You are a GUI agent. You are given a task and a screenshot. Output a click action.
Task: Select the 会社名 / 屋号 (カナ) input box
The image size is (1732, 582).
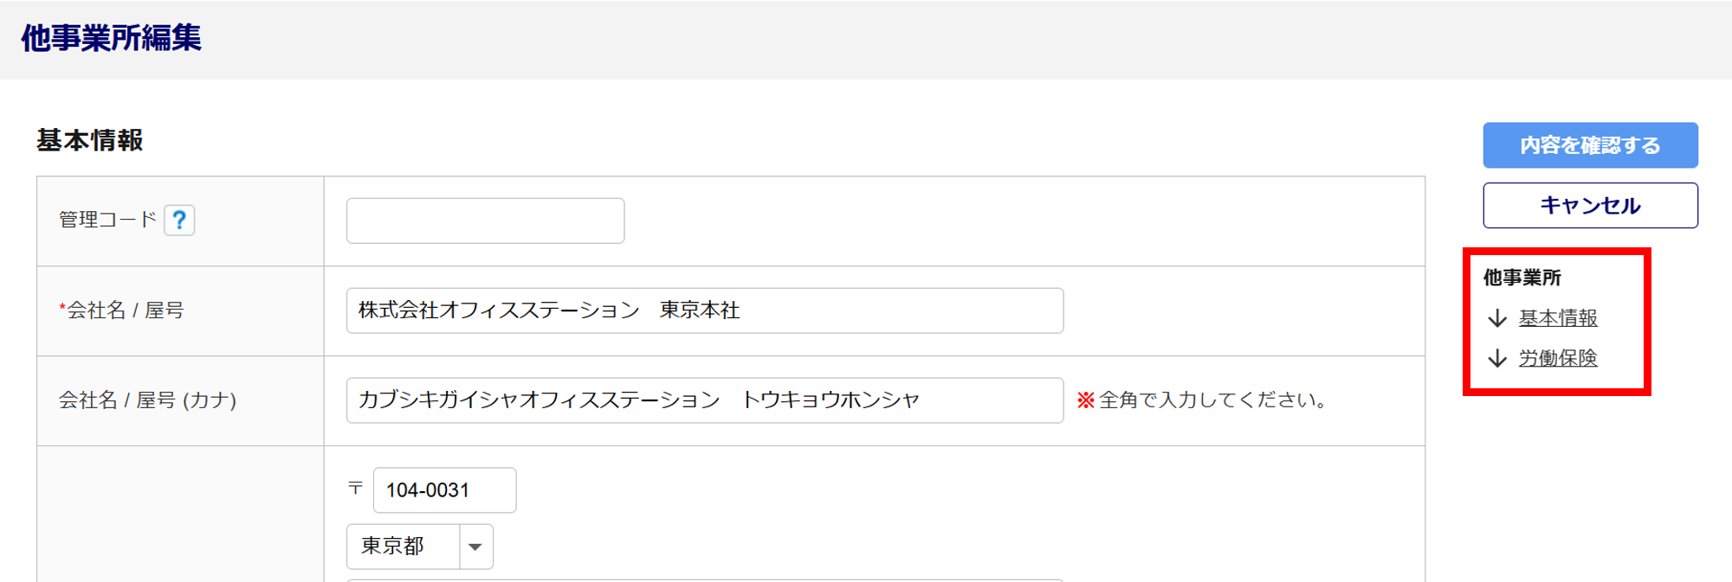click(704, 400)
